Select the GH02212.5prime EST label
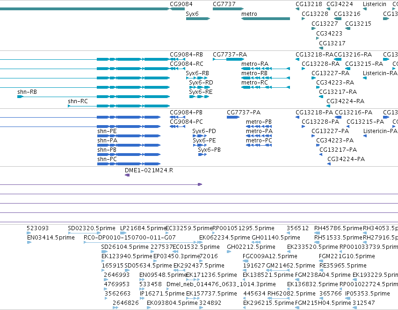 click(x=251, y=247)
